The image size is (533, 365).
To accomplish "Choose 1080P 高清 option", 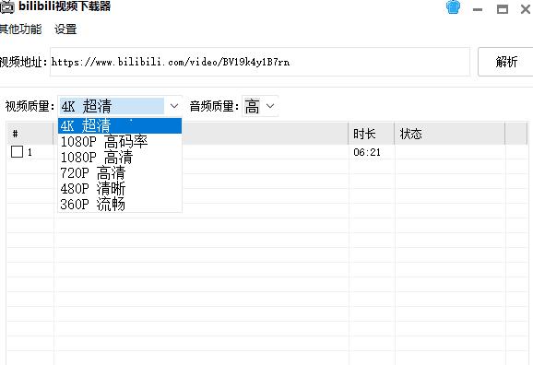I will [120, 157].
